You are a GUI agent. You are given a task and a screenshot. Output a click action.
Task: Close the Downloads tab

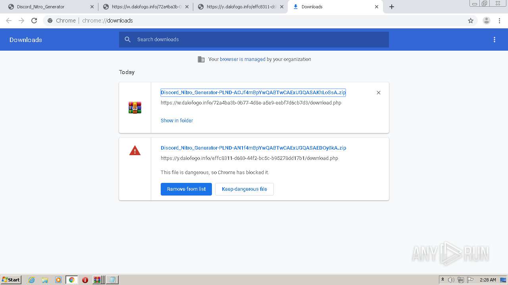point(377,7)
